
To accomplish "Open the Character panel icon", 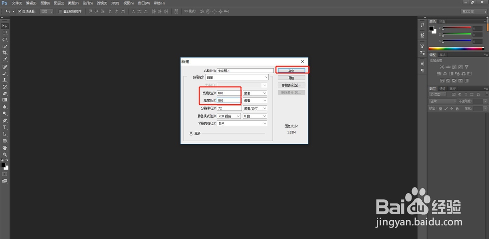I will [x=422, y=63].
